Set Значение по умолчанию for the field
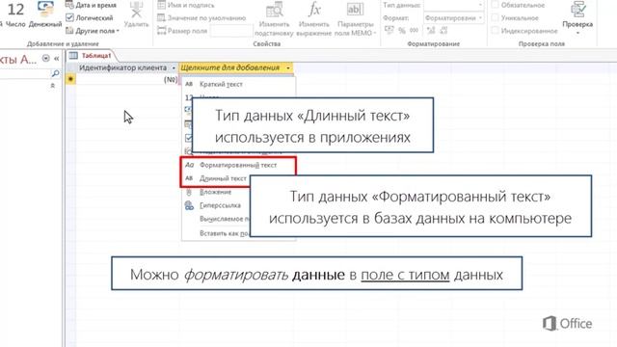Image resolution: width=617 pixels, height=347 pixels. tap(201, 17)
